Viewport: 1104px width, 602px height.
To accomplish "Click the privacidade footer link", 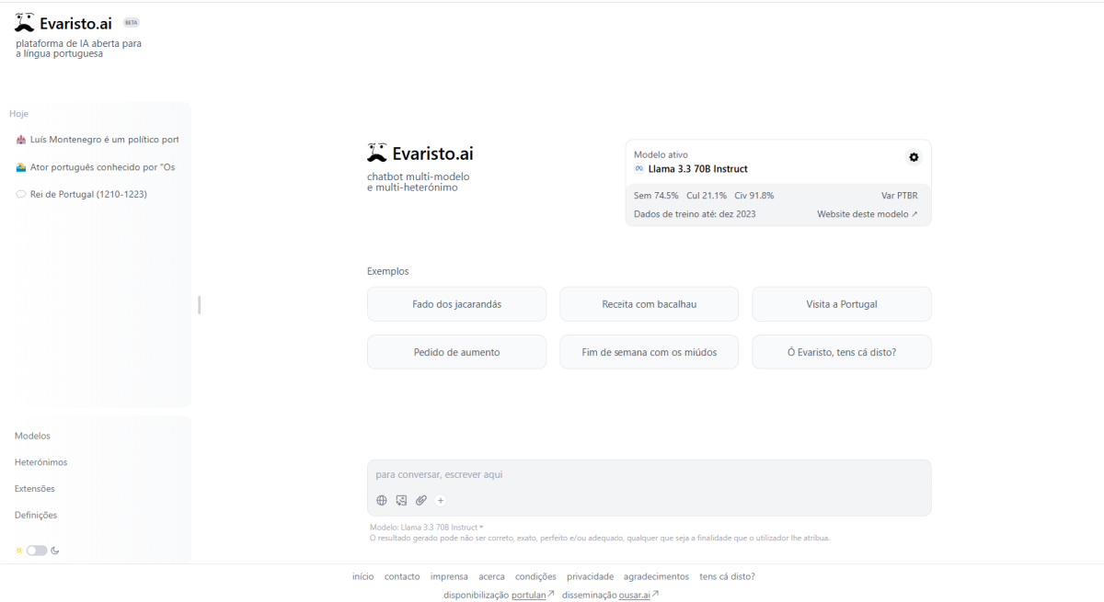I will pyautogui.click(x=590, y=577).
